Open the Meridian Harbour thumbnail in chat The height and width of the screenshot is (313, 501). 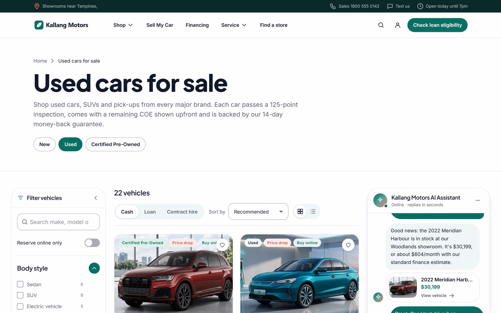[x=403, y=287]
